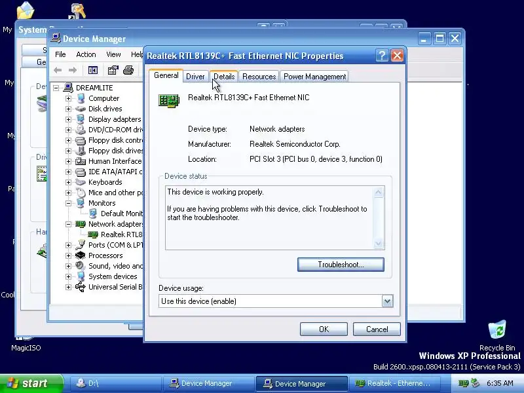Image resolution: width=524 pixels, height=393 pixels.
Task: Switch to the Details tab
Action: tap(224, 77)
